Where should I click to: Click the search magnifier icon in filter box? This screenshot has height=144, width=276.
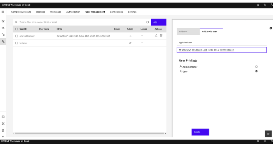click(x=16, y=22)
